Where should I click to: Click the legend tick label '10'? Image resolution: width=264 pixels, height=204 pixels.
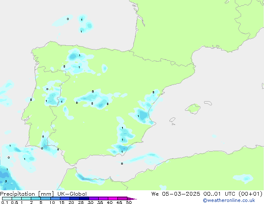tap(52, 202)
